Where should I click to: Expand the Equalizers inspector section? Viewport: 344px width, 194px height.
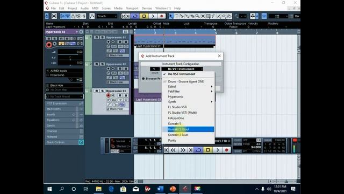click(64, 120)
